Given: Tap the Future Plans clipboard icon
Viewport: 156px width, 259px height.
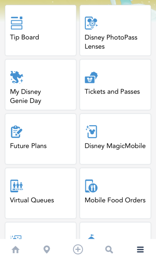Looking at the screenshot, I should coord(17,132).
